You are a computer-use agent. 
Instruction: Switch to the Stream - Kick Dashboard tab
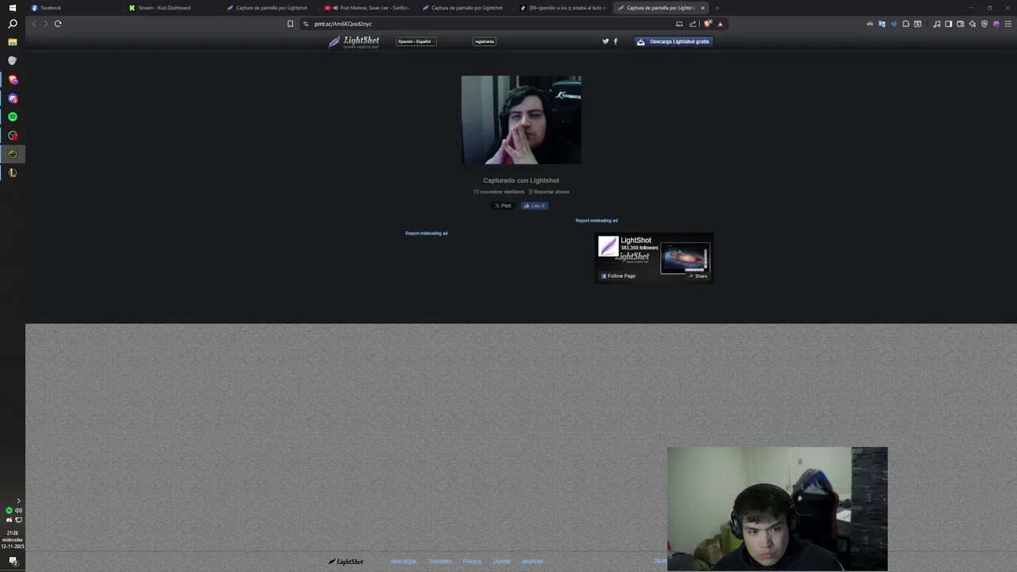(x=172, y=8)
